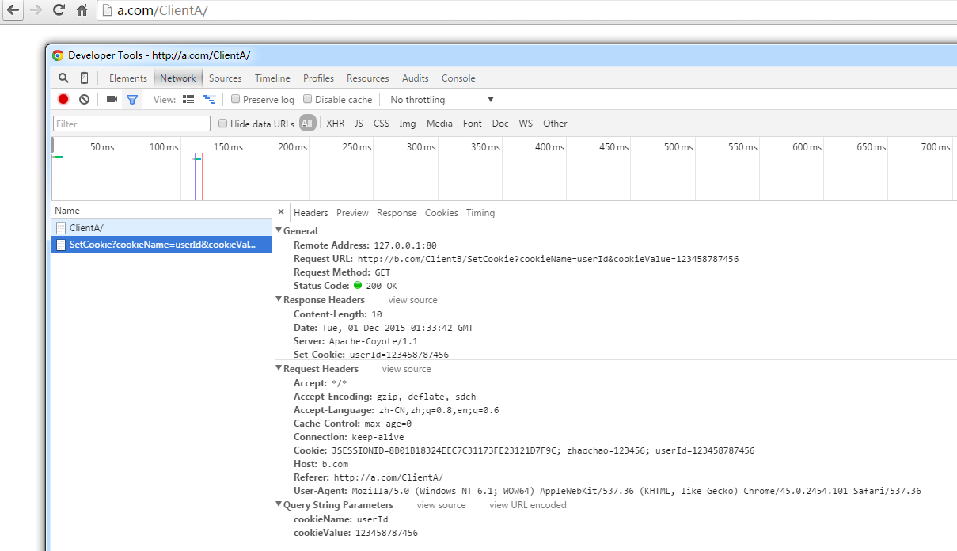Toggle the capture screenshots camera icon
This screenshot has height=551, width=957.
(112, 99)
